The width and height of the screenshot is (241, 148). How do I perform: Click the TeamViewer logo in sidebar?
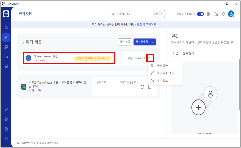tap(6, 14)
